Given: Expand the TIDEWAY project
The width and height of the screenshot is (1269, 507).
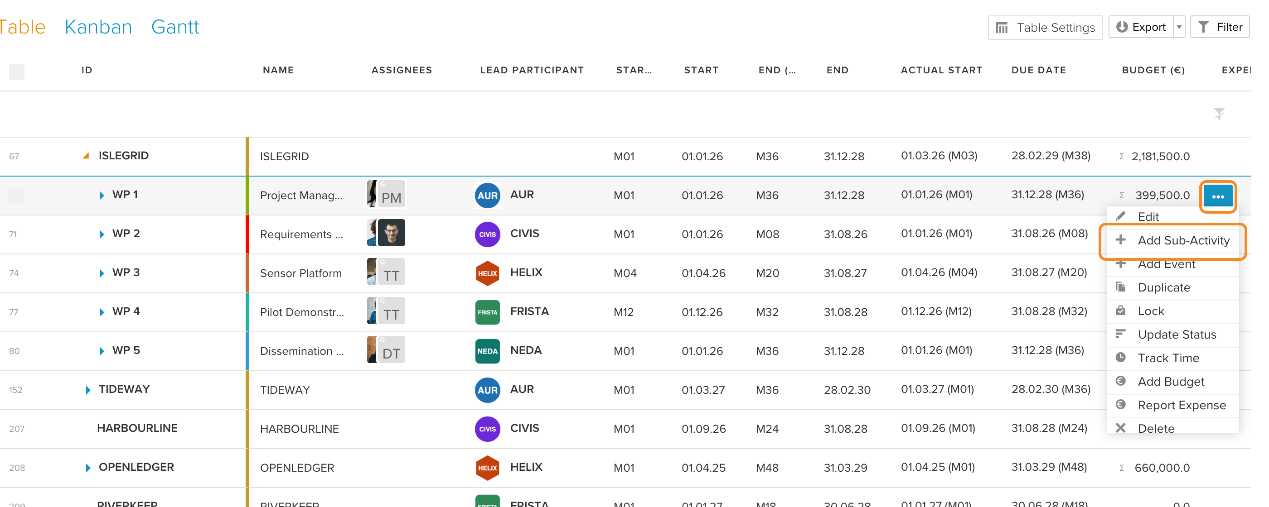Looking at the screenshot, I should click(88, 390).
